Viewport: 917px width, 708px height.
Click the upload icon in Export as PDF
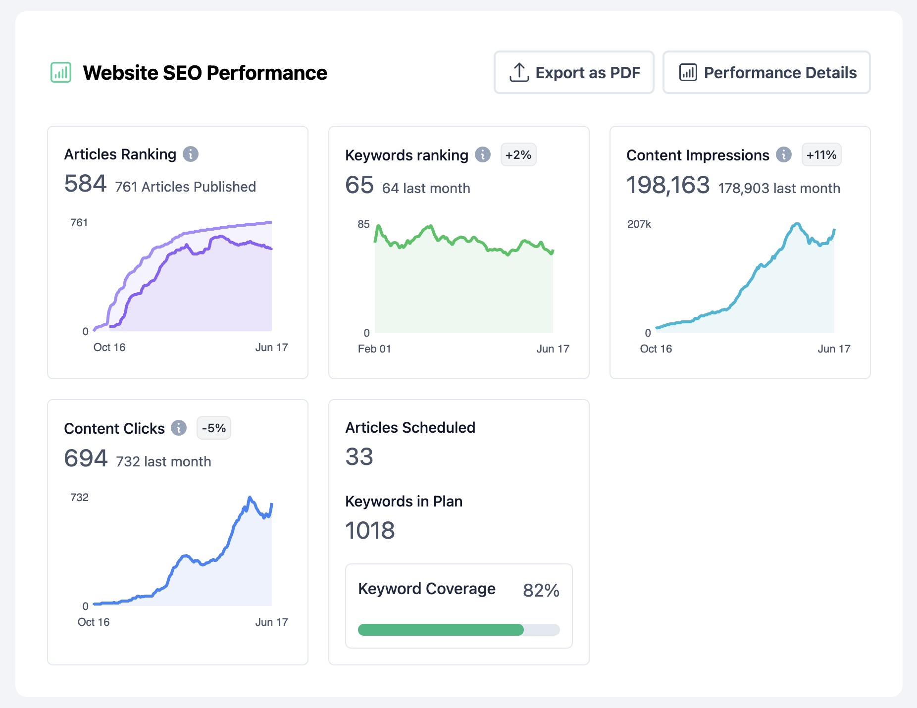point(519,72)
